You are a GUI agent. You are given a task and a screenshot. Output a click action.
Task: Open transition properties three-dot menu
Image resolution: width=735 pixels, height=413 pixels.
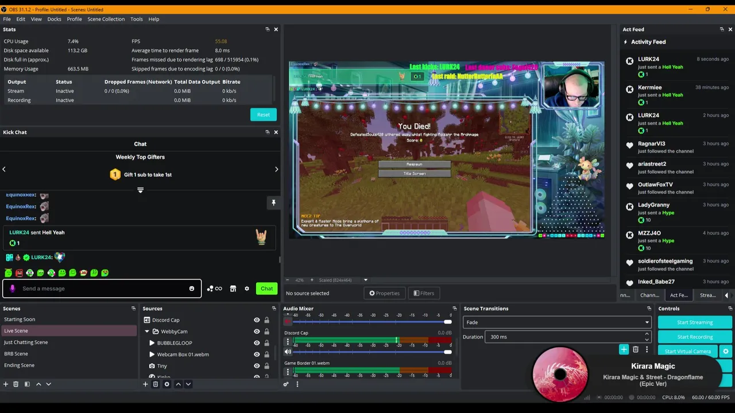coord(647,349)
